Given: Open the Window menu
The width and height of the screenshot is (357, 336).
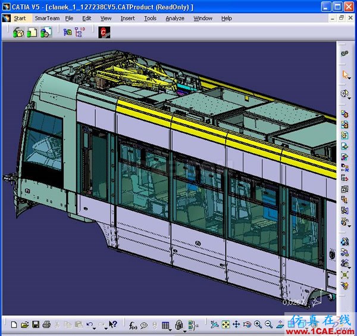Looking at the screenshot, I should coord(203,18).
